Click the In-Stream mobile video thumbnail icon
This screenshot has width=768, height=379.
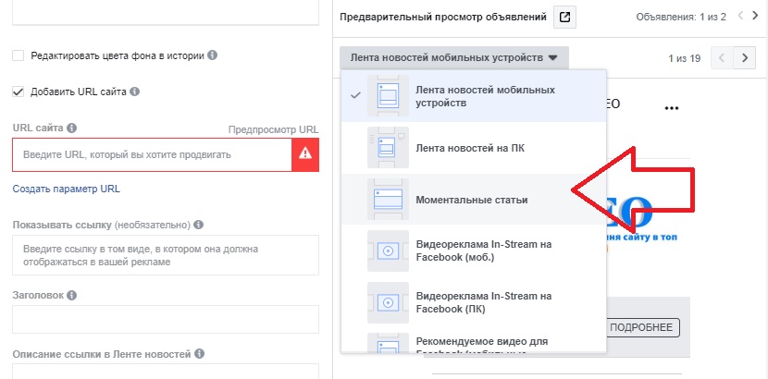point(388,251)
